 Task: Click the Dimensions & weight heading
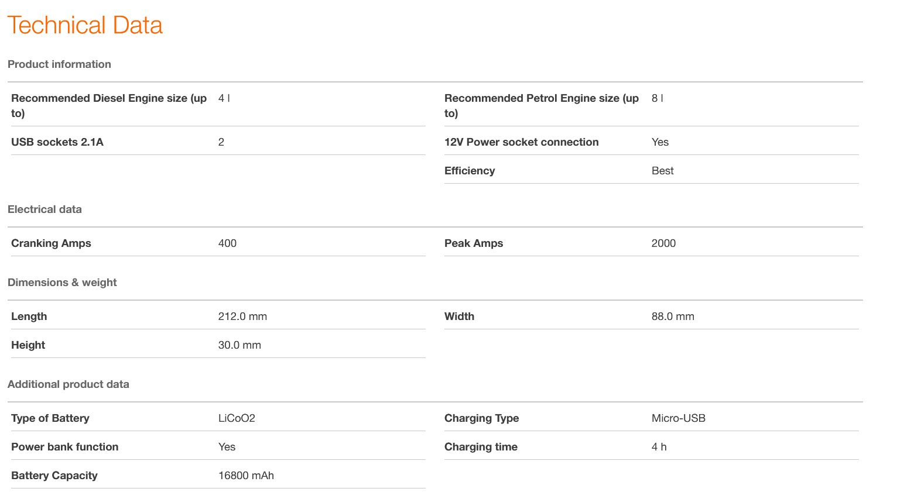62,283
